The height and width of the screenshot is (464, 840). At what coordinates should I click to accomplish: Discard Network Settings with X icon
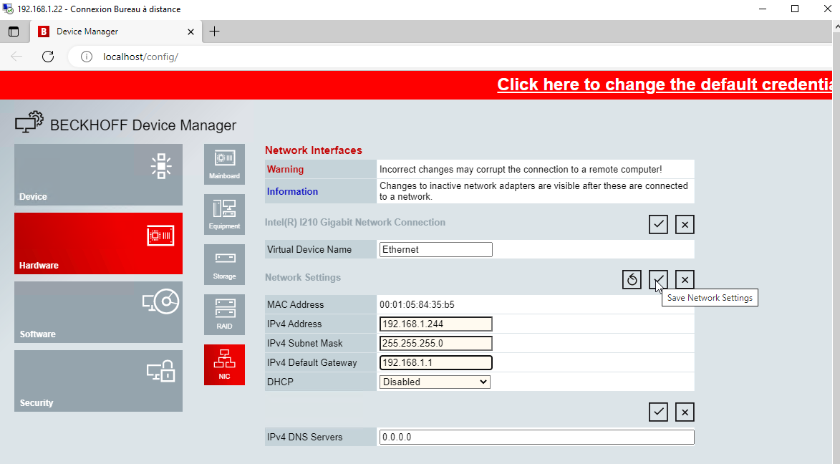[685, 279]
